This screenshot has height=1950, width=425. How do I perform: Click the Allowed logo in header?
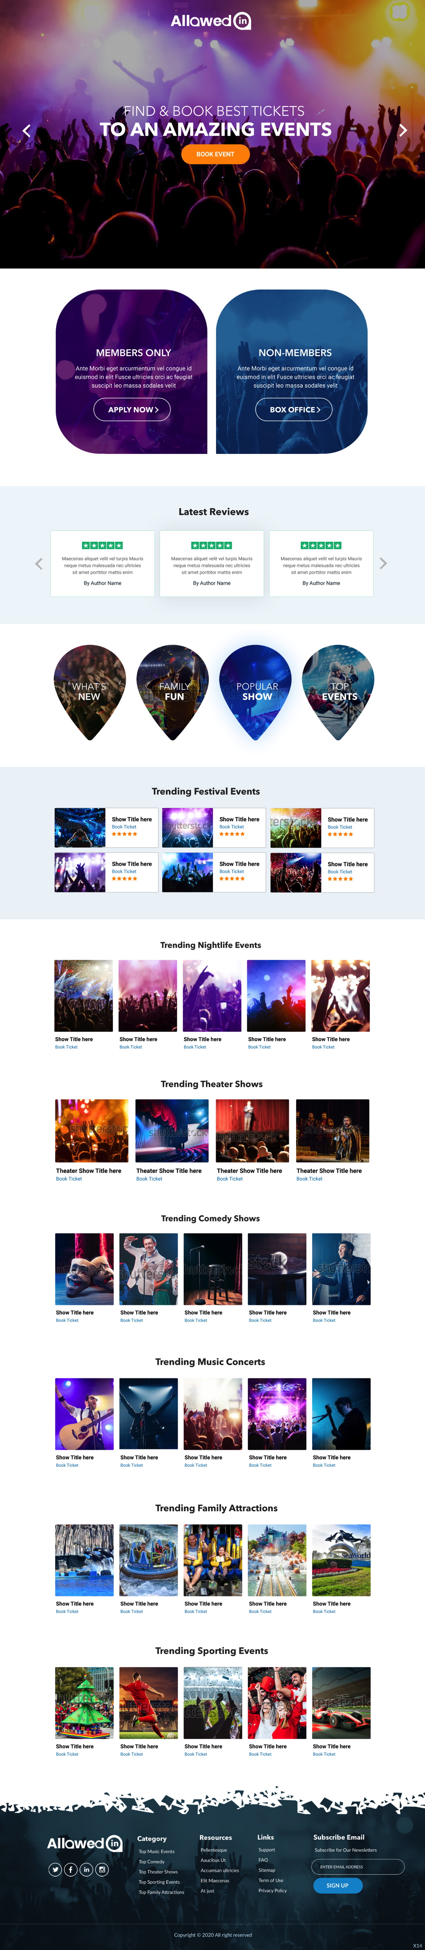[211, 21]
